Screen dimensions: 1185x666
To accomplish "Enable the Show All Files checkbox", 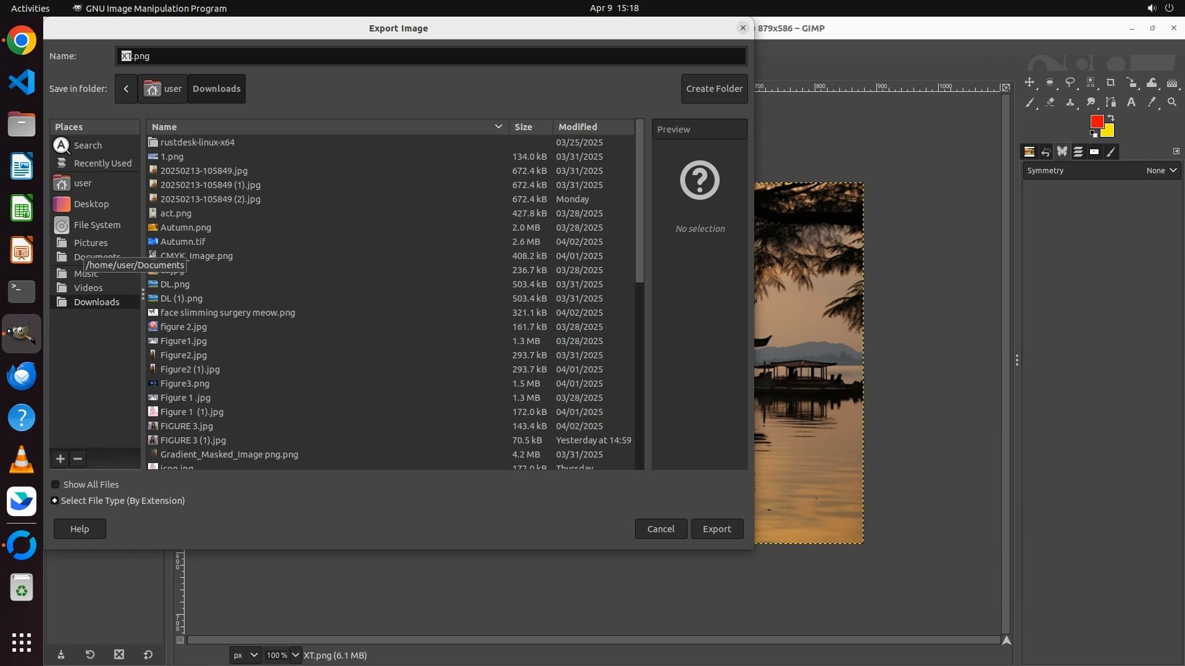I will pos(56,485).
